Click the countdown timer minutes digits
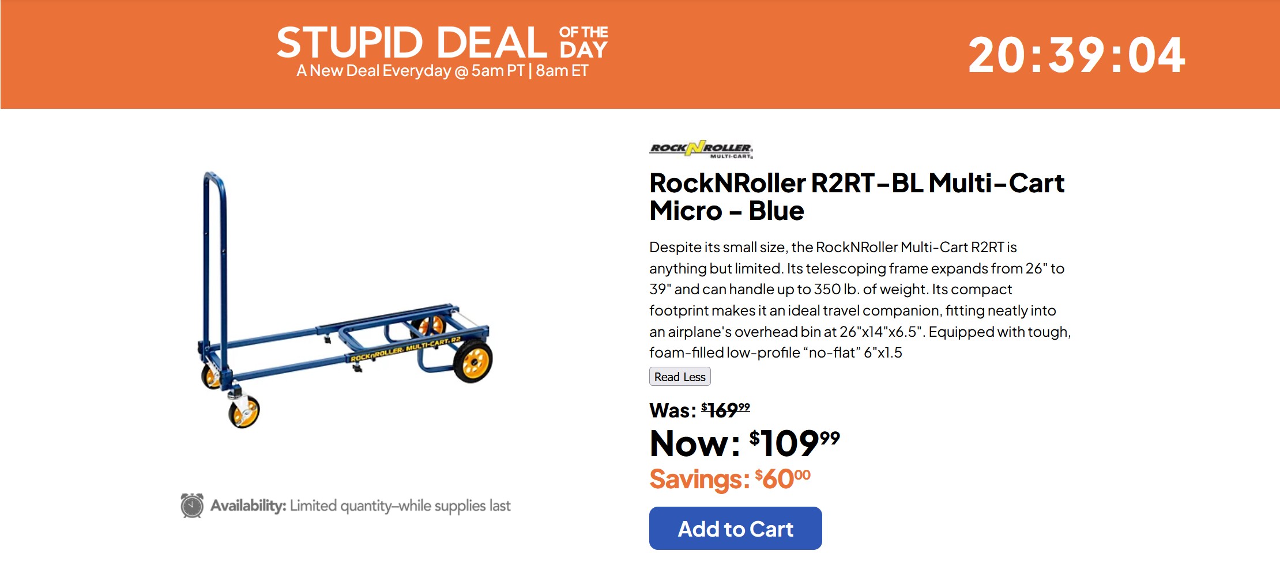Screen dimensions: 1280x570 click(x=1076, y=55)
